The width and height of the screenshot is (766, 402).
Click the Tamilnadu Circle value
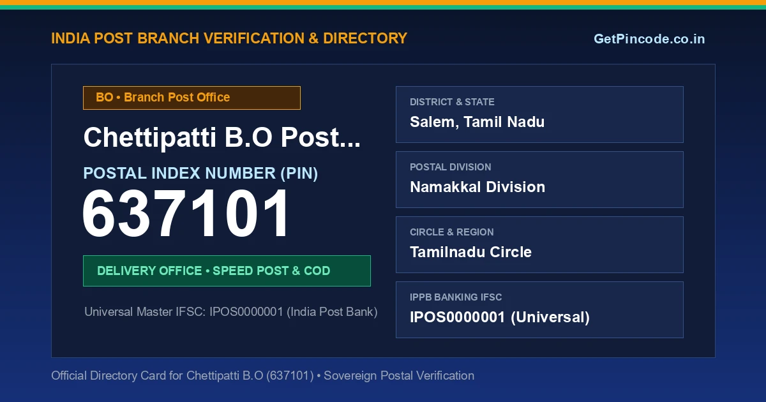470,252
